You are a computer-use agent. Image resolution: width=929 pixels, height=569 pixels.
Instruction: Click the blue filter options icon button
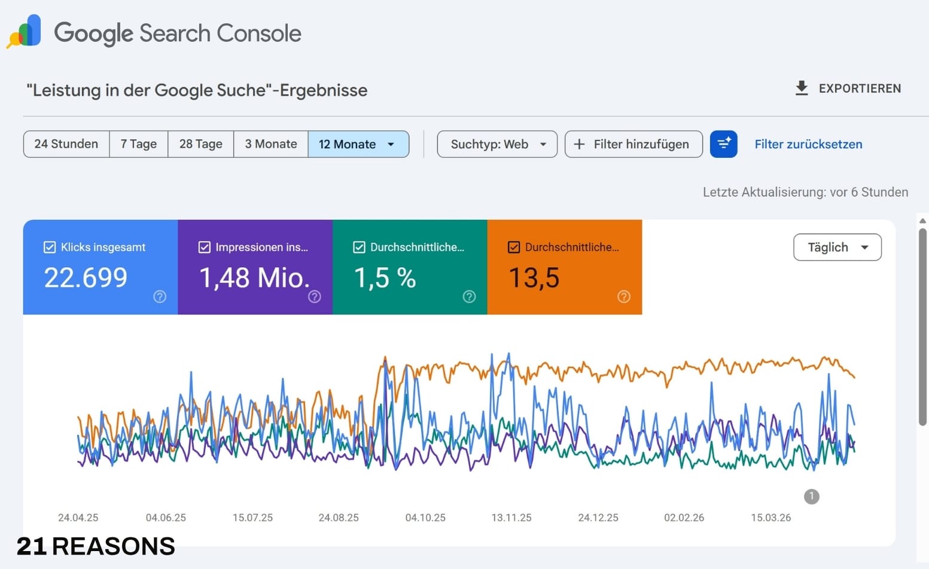click(723, 144)
